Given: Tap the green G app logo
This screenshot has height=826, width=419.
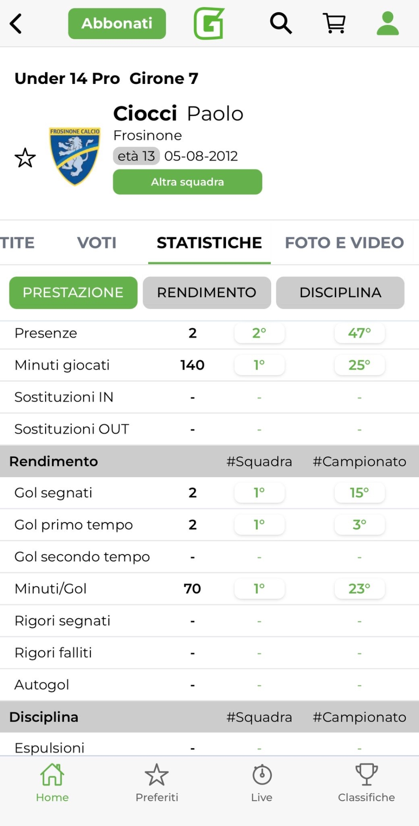Looking at the screenshot, I should click(x=209, y=24).
